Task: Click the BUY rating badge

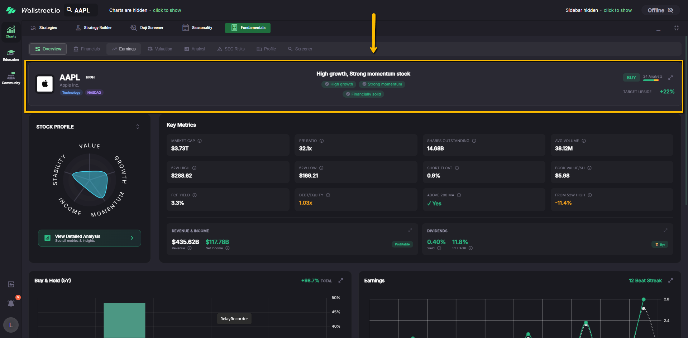Action: pyautogui.click(x=631, y=78)
